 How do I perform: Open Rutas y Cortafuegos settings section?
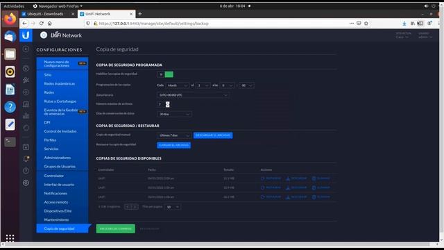click(62, 101)
